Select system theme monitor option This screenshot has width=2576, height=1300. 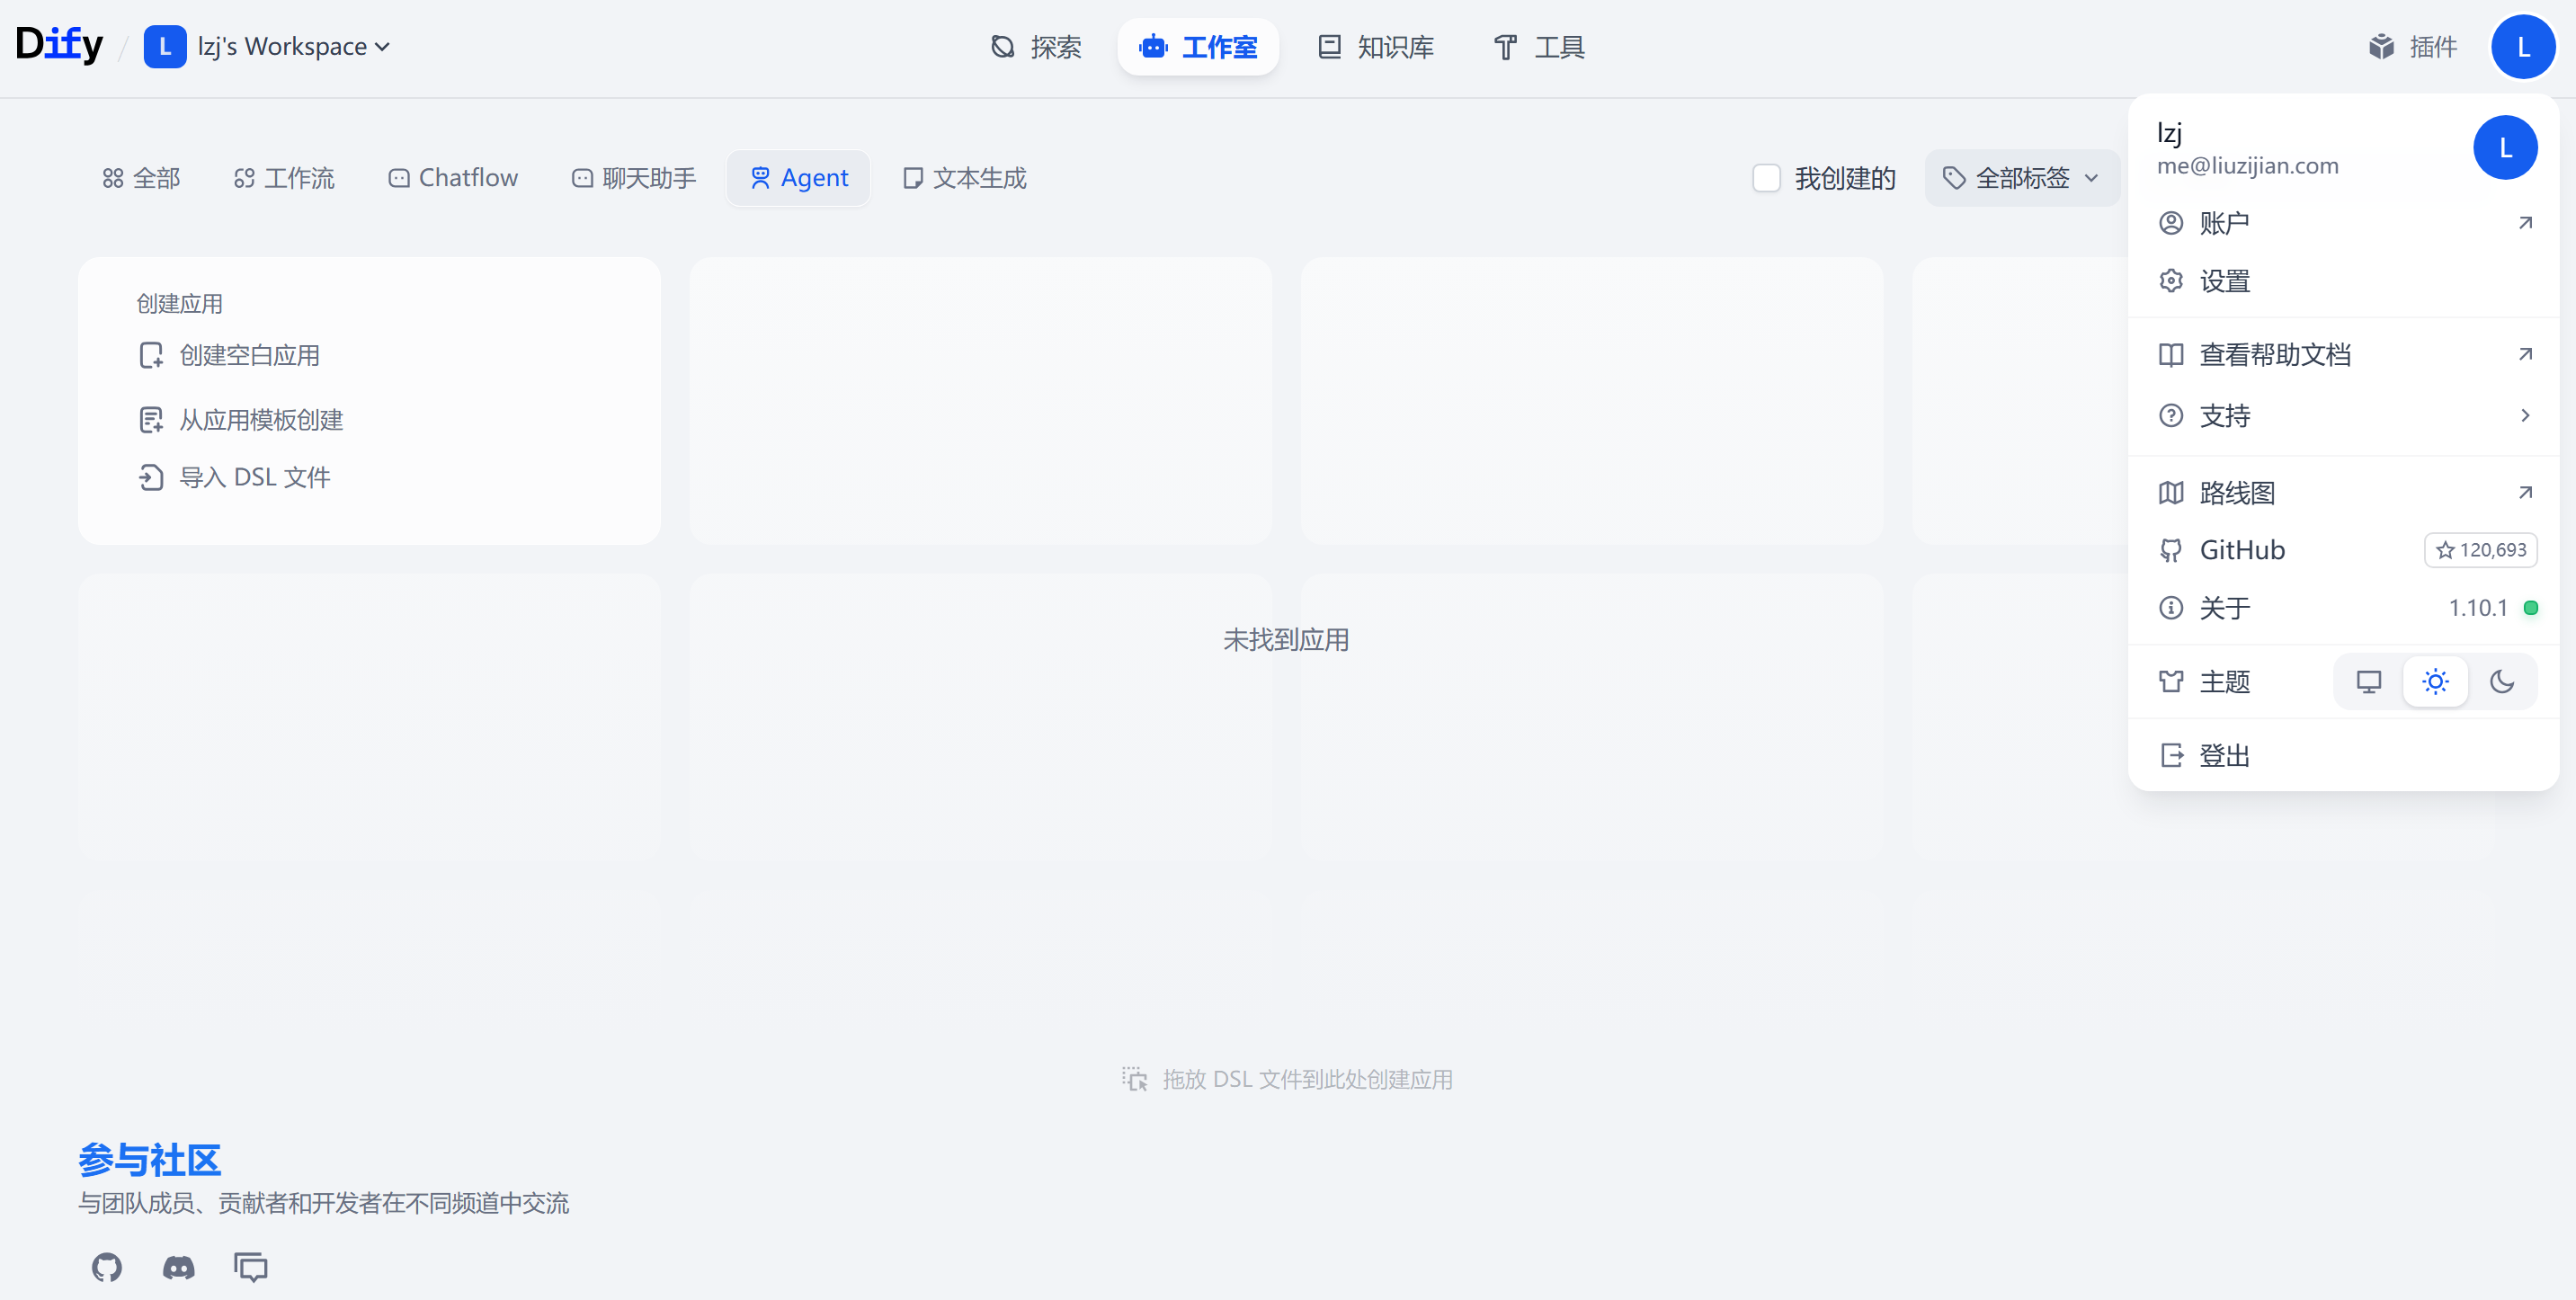pyautogui.click(x=2368, y=682)
